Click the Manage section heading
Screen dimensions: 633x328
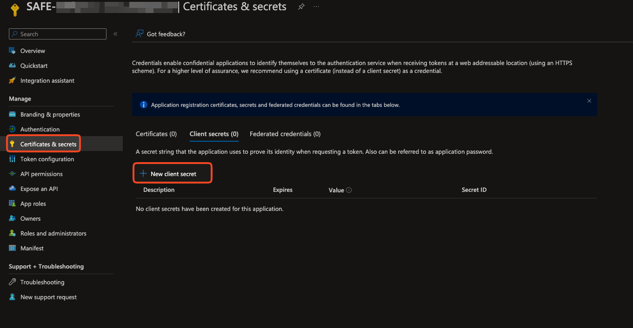pyautogui.click(x=20, y=98)
